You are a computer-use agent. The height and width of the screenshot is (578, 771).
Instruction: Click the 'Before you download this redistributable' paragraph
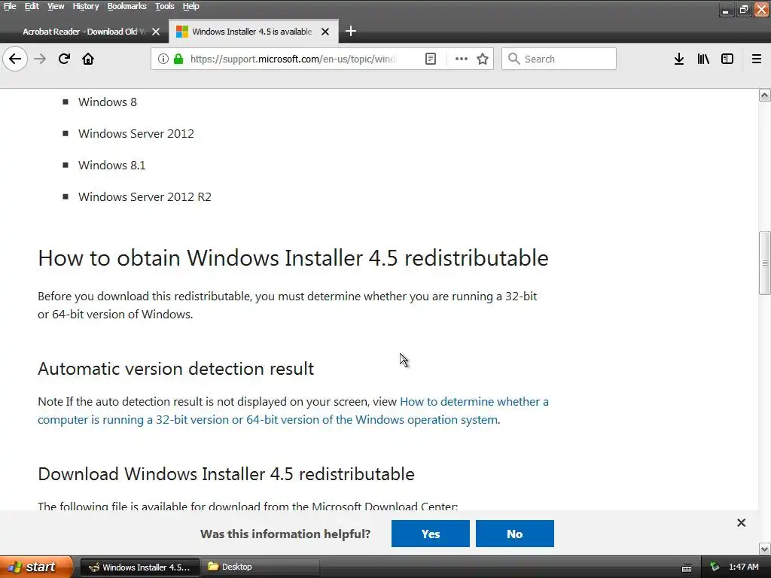288,306
